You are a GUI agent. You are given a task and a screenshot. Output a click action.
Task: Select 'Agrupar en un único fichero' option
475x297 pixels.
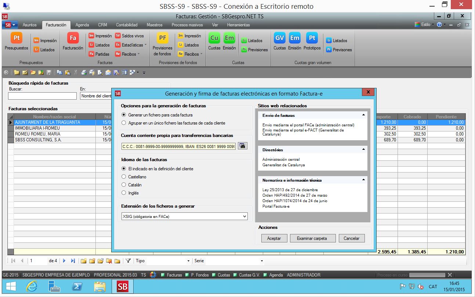point(124,123)
